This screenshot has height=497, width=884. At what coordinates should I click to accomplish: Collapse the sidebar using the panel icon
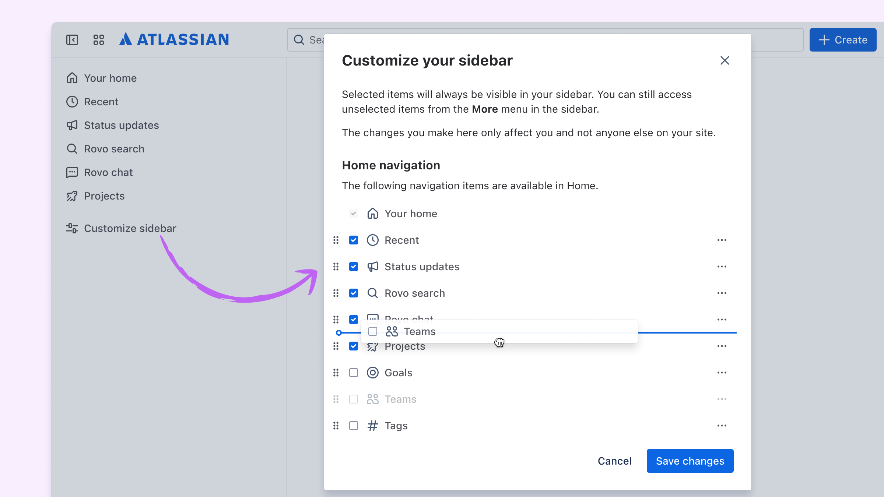[72, 40]
